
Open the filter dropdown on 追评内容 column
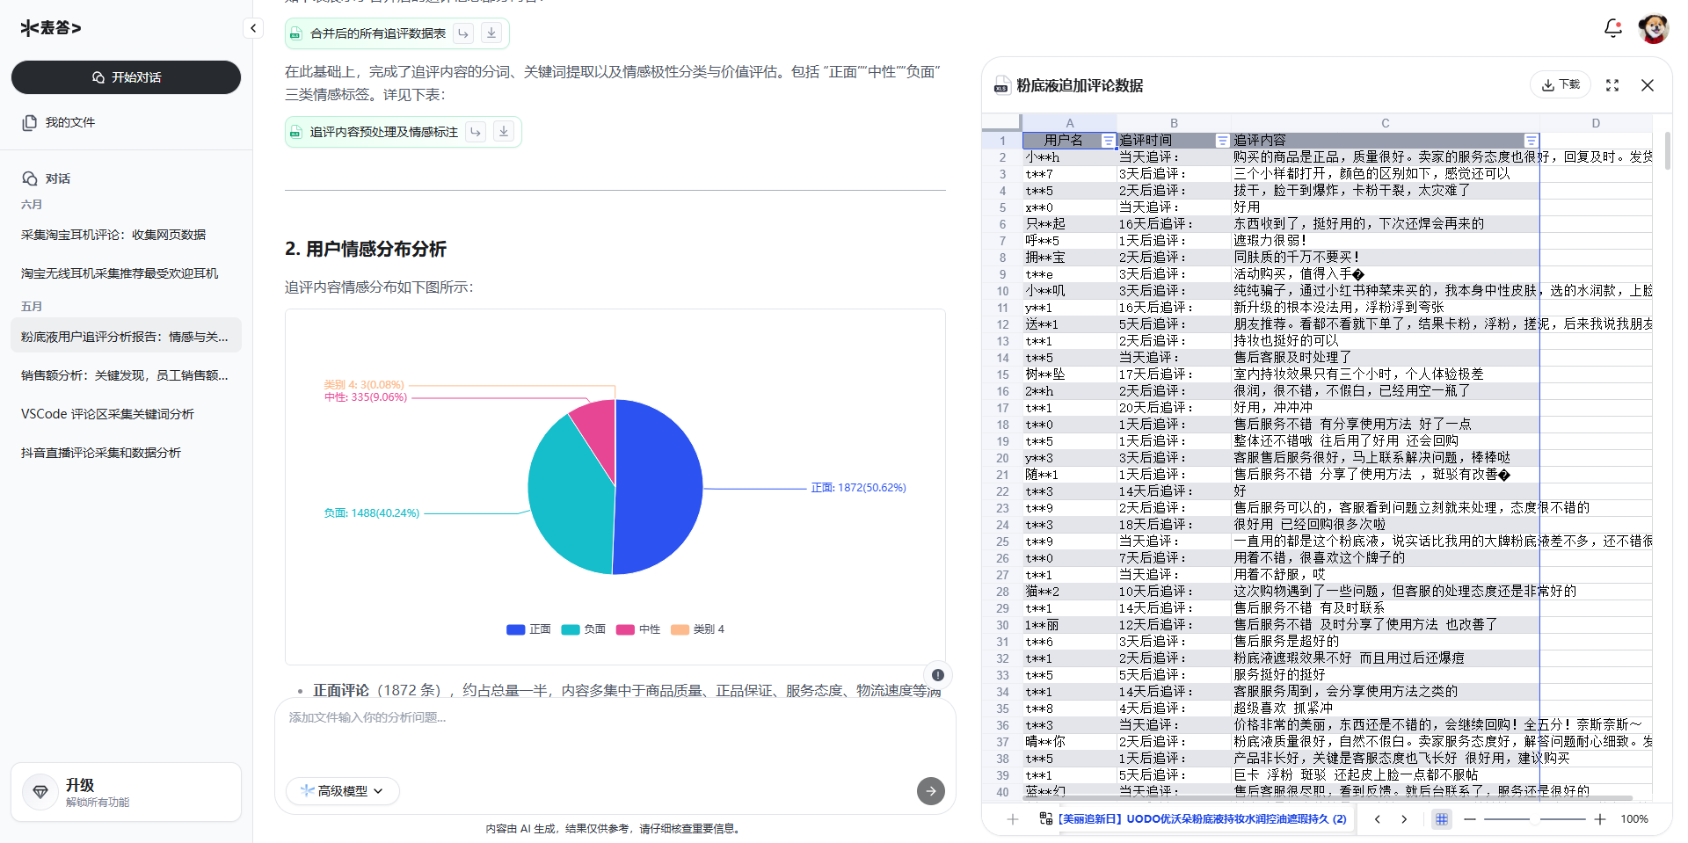(1531, 141)
